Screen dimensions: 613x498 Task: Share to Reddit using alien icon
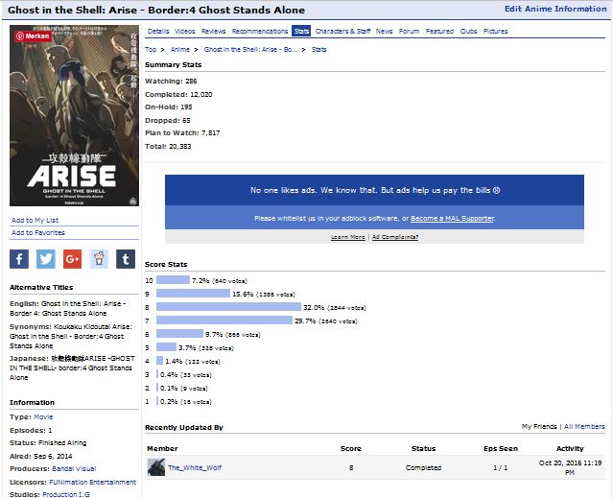99,258
